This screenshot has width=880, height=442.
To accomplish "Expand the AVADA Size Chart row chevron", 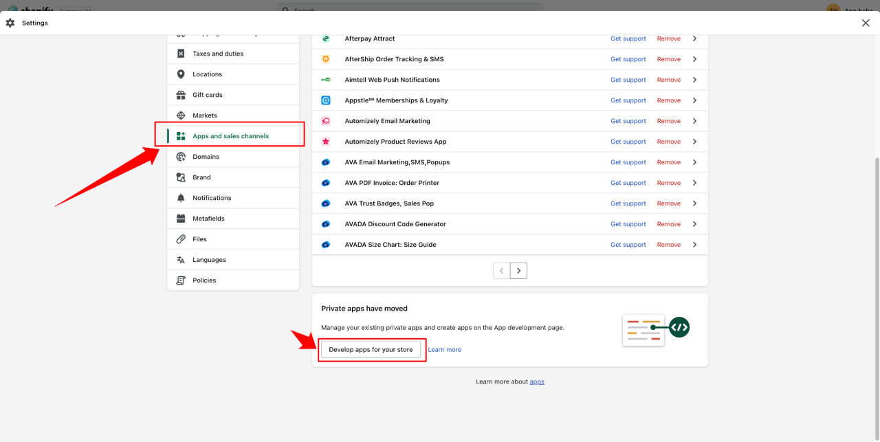I will (694, 245).
